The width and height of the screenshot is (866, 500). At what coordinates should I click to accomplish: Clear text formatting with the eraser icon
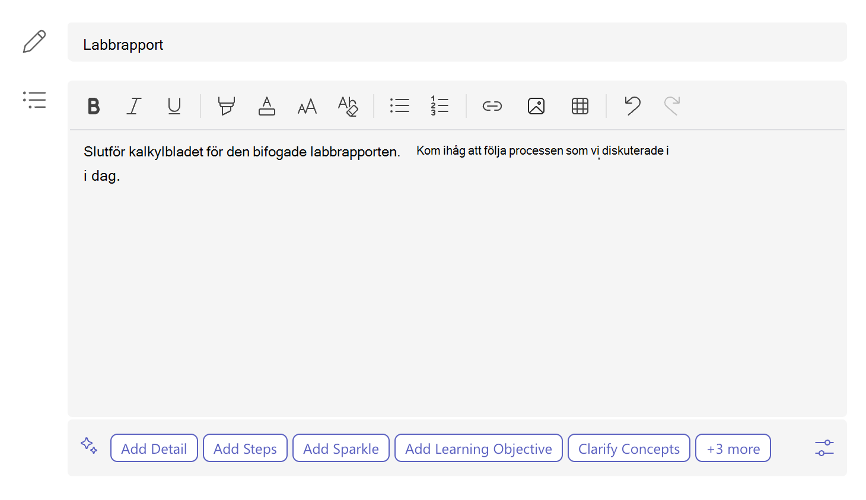pyautogui.click(x=348, y=106)
